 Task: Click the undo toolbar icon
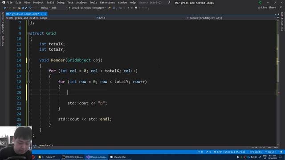(x=30, y=8)
